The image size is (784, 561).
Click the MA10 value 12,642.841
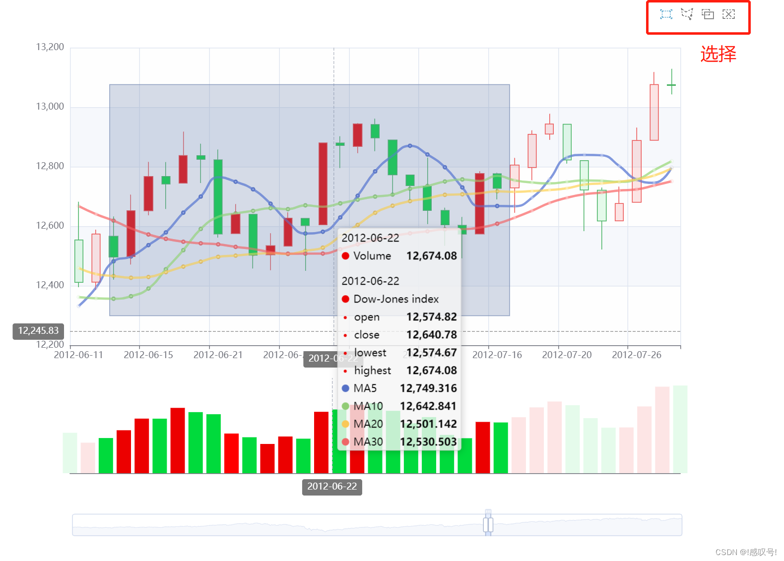pos(429,406)
